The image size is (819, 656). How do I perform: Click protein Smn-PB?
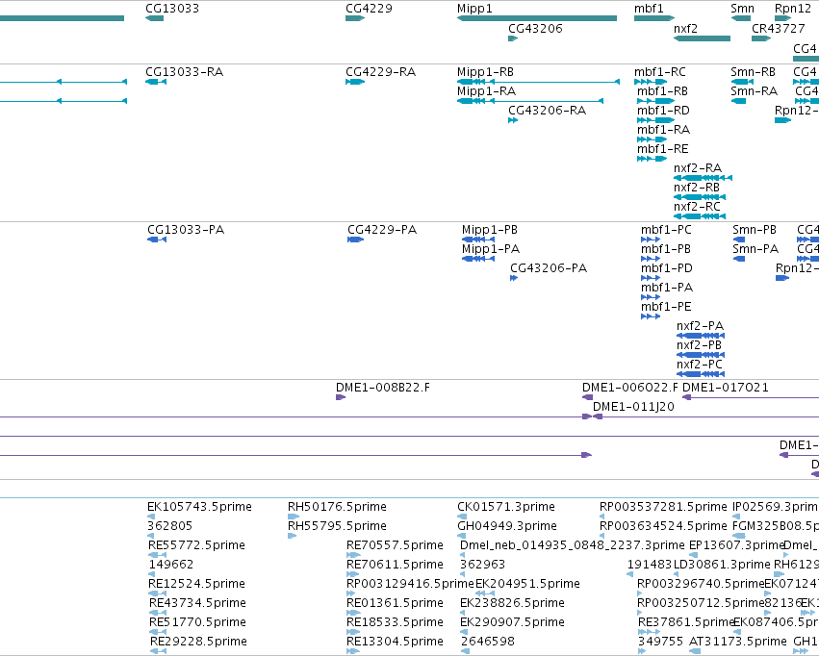pos(738,240)
